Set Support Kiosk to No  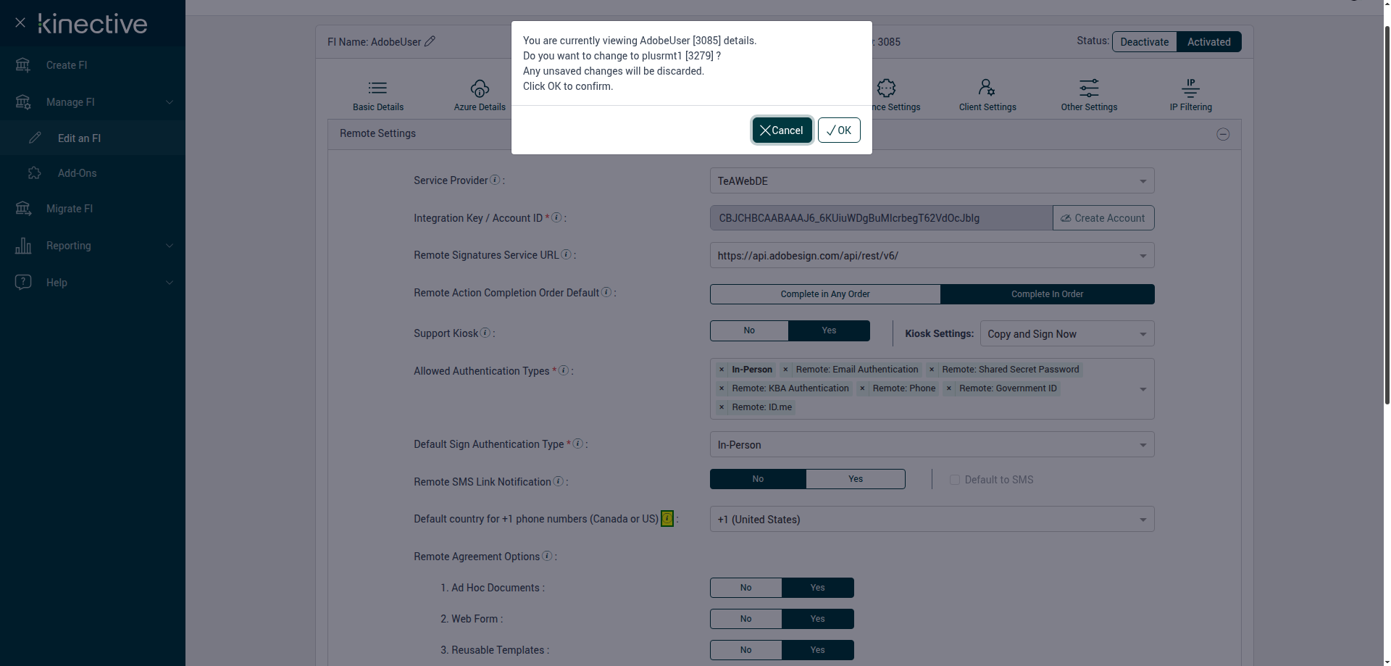coord(749,330)
